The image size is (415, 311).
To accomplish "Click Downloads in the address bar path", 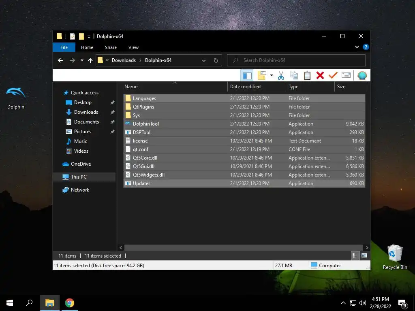I will pos(124,60).
